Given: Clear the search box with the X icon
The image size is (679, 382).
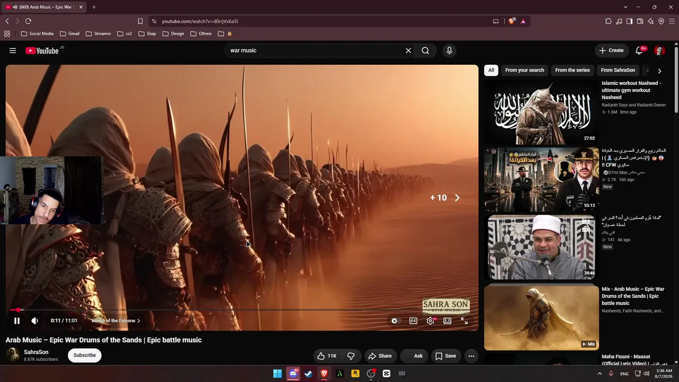Looking at the screenshot, I should pyautogui.click(x=408, y=50).
